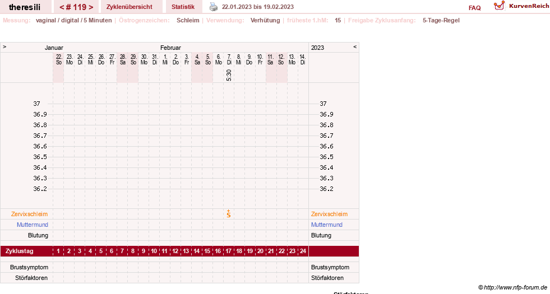Click the 5:30 measurement time note
The width and height of the screenshot is (550, 294).
(229, 76)
